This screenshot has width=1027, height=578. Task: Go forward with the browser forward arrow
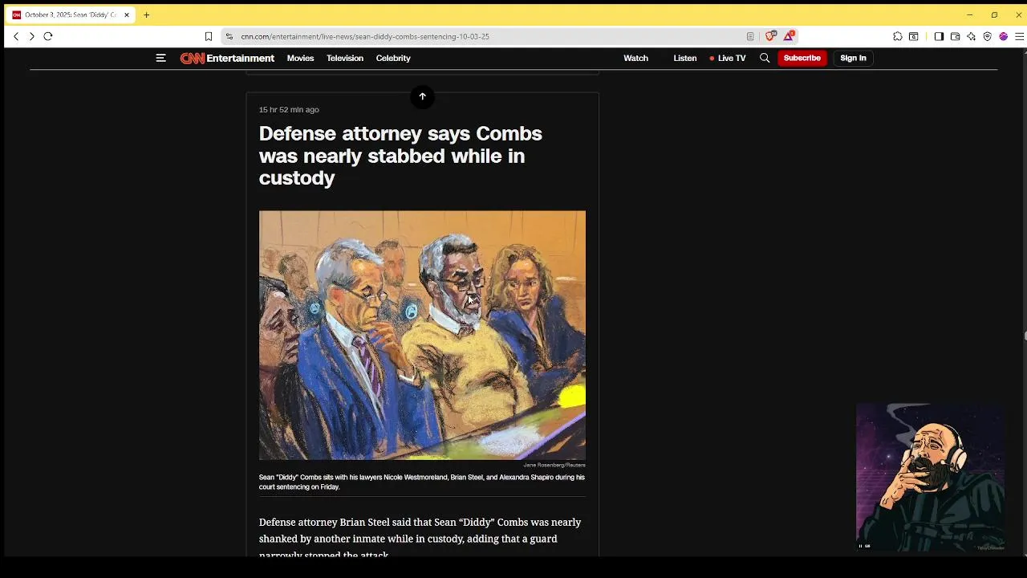coord(32,36)
